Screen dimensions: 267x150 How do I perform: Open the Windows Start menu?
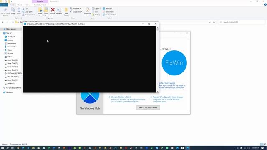click(x=3, y=148)
